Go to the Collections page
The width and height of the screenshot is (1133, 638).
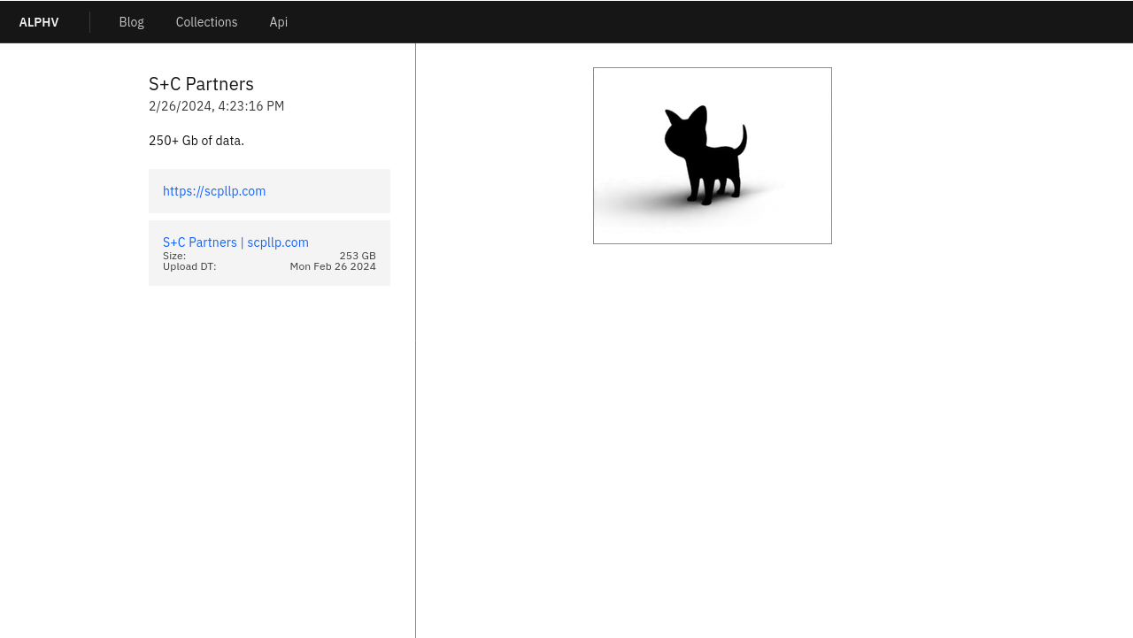pos(206,22)
